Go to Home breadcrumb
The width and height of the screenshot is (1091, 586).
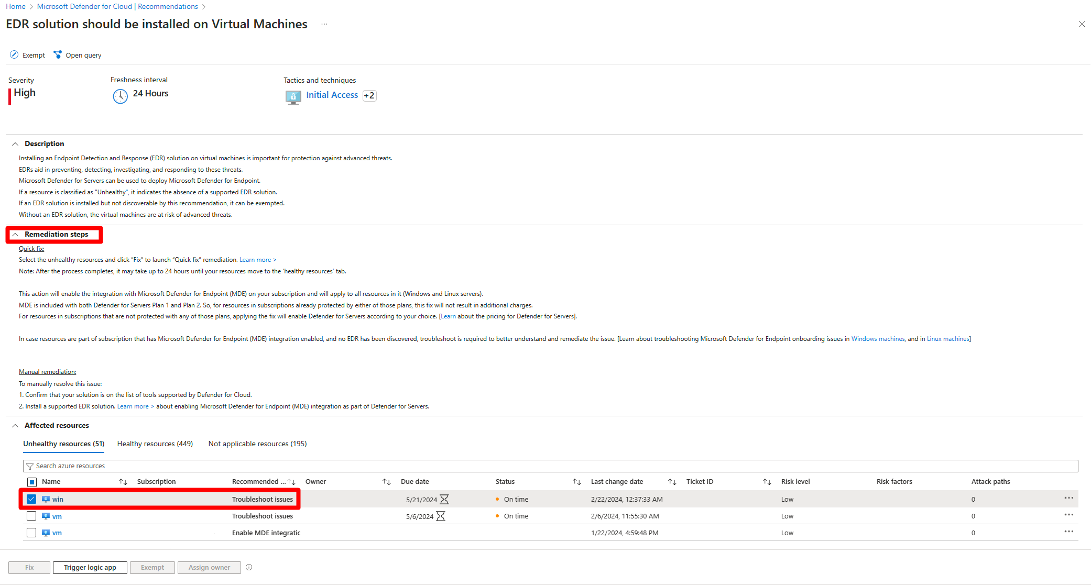click(x=16, y=6)
